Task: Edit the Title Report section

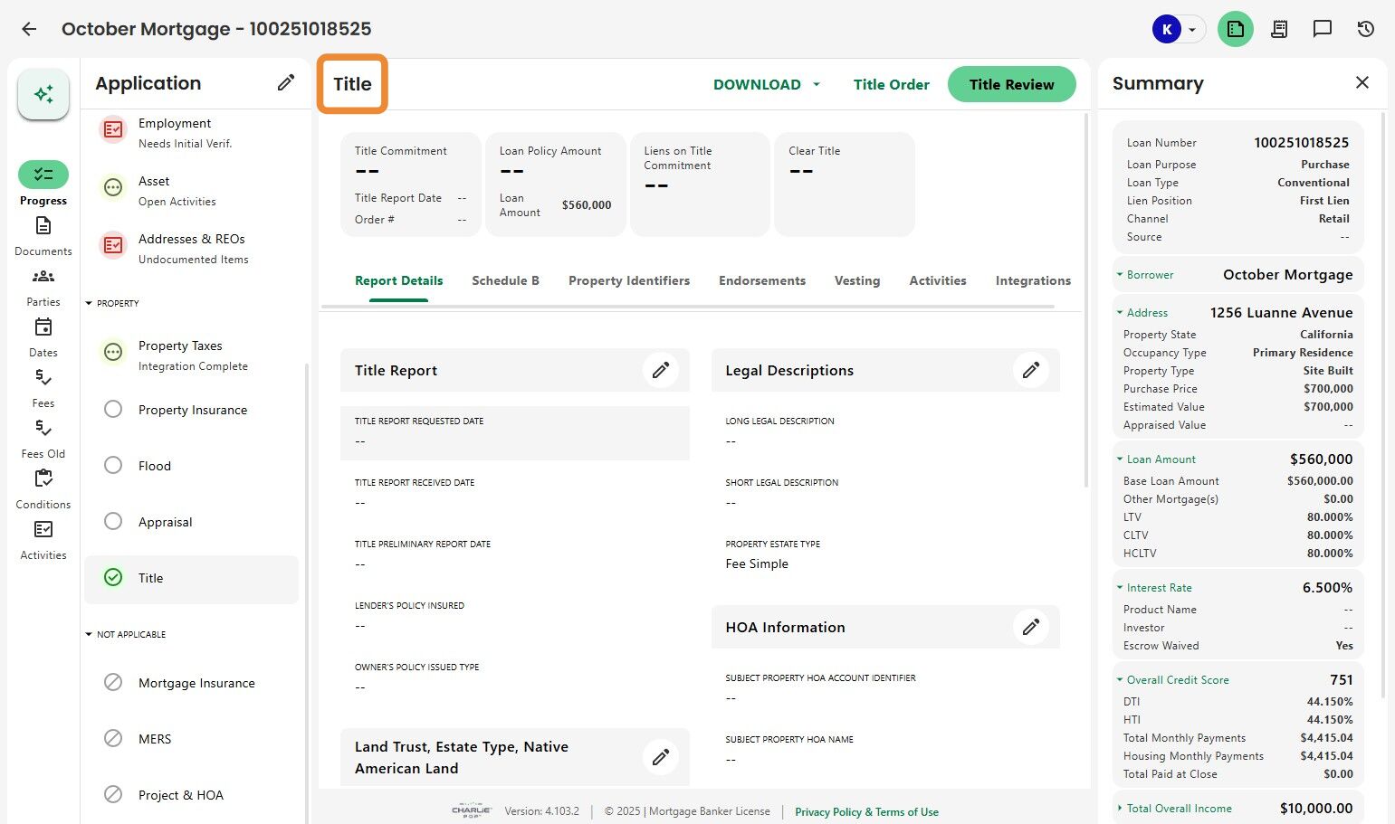Action: [661, 370]
